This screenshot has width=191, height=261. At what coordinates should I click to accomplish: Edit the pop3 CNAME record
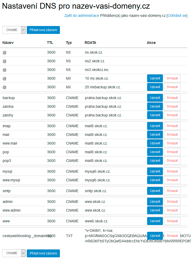pyautogui.click(x=155, y=161)
